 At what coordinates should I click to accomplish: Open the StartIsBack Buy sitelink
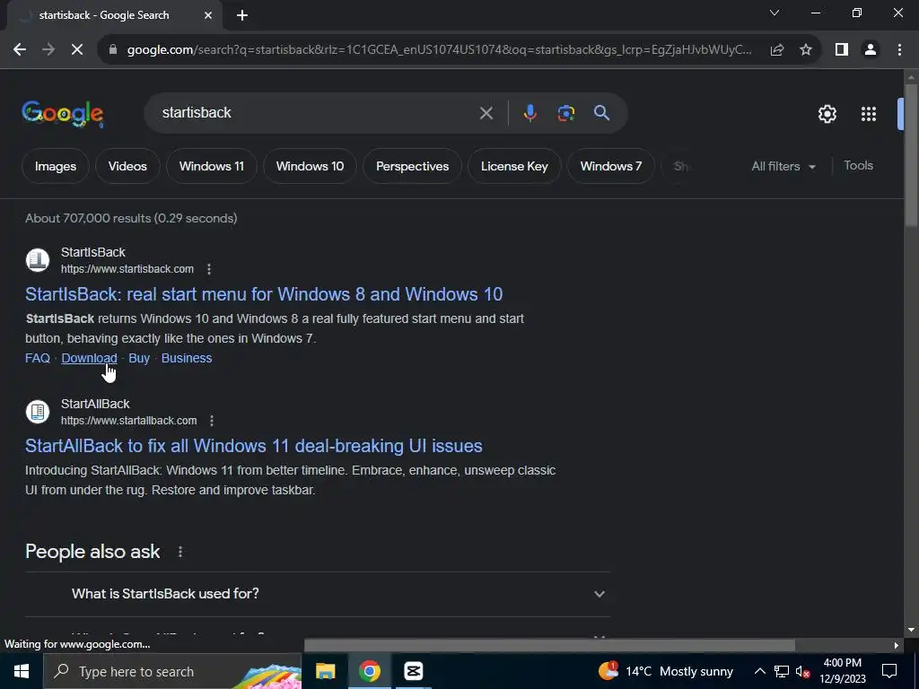(139, 358)
